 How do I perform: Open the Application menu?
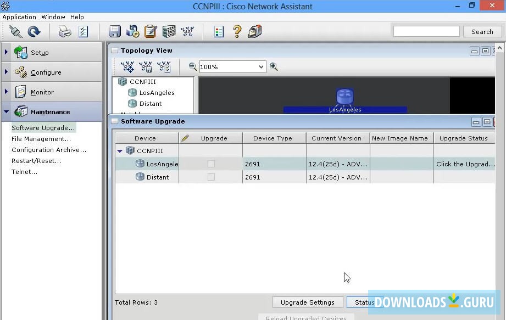pos(19,17)
